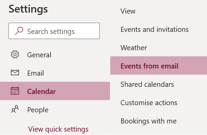Viewport: 207px width, 135px height.
Task: Click the Settings panel heading
Action: pyautogui.click(x=28, y=9)
